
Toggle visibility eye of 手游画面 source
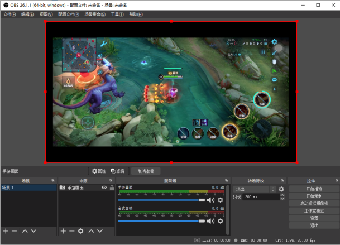click(104, 188)
